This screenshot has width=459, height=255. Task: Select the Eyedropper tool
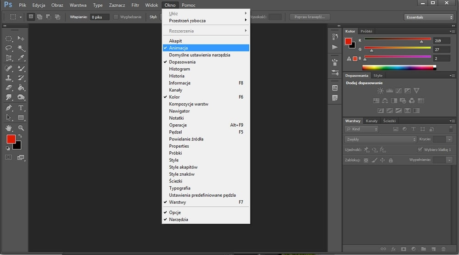(x=21, y=58)
